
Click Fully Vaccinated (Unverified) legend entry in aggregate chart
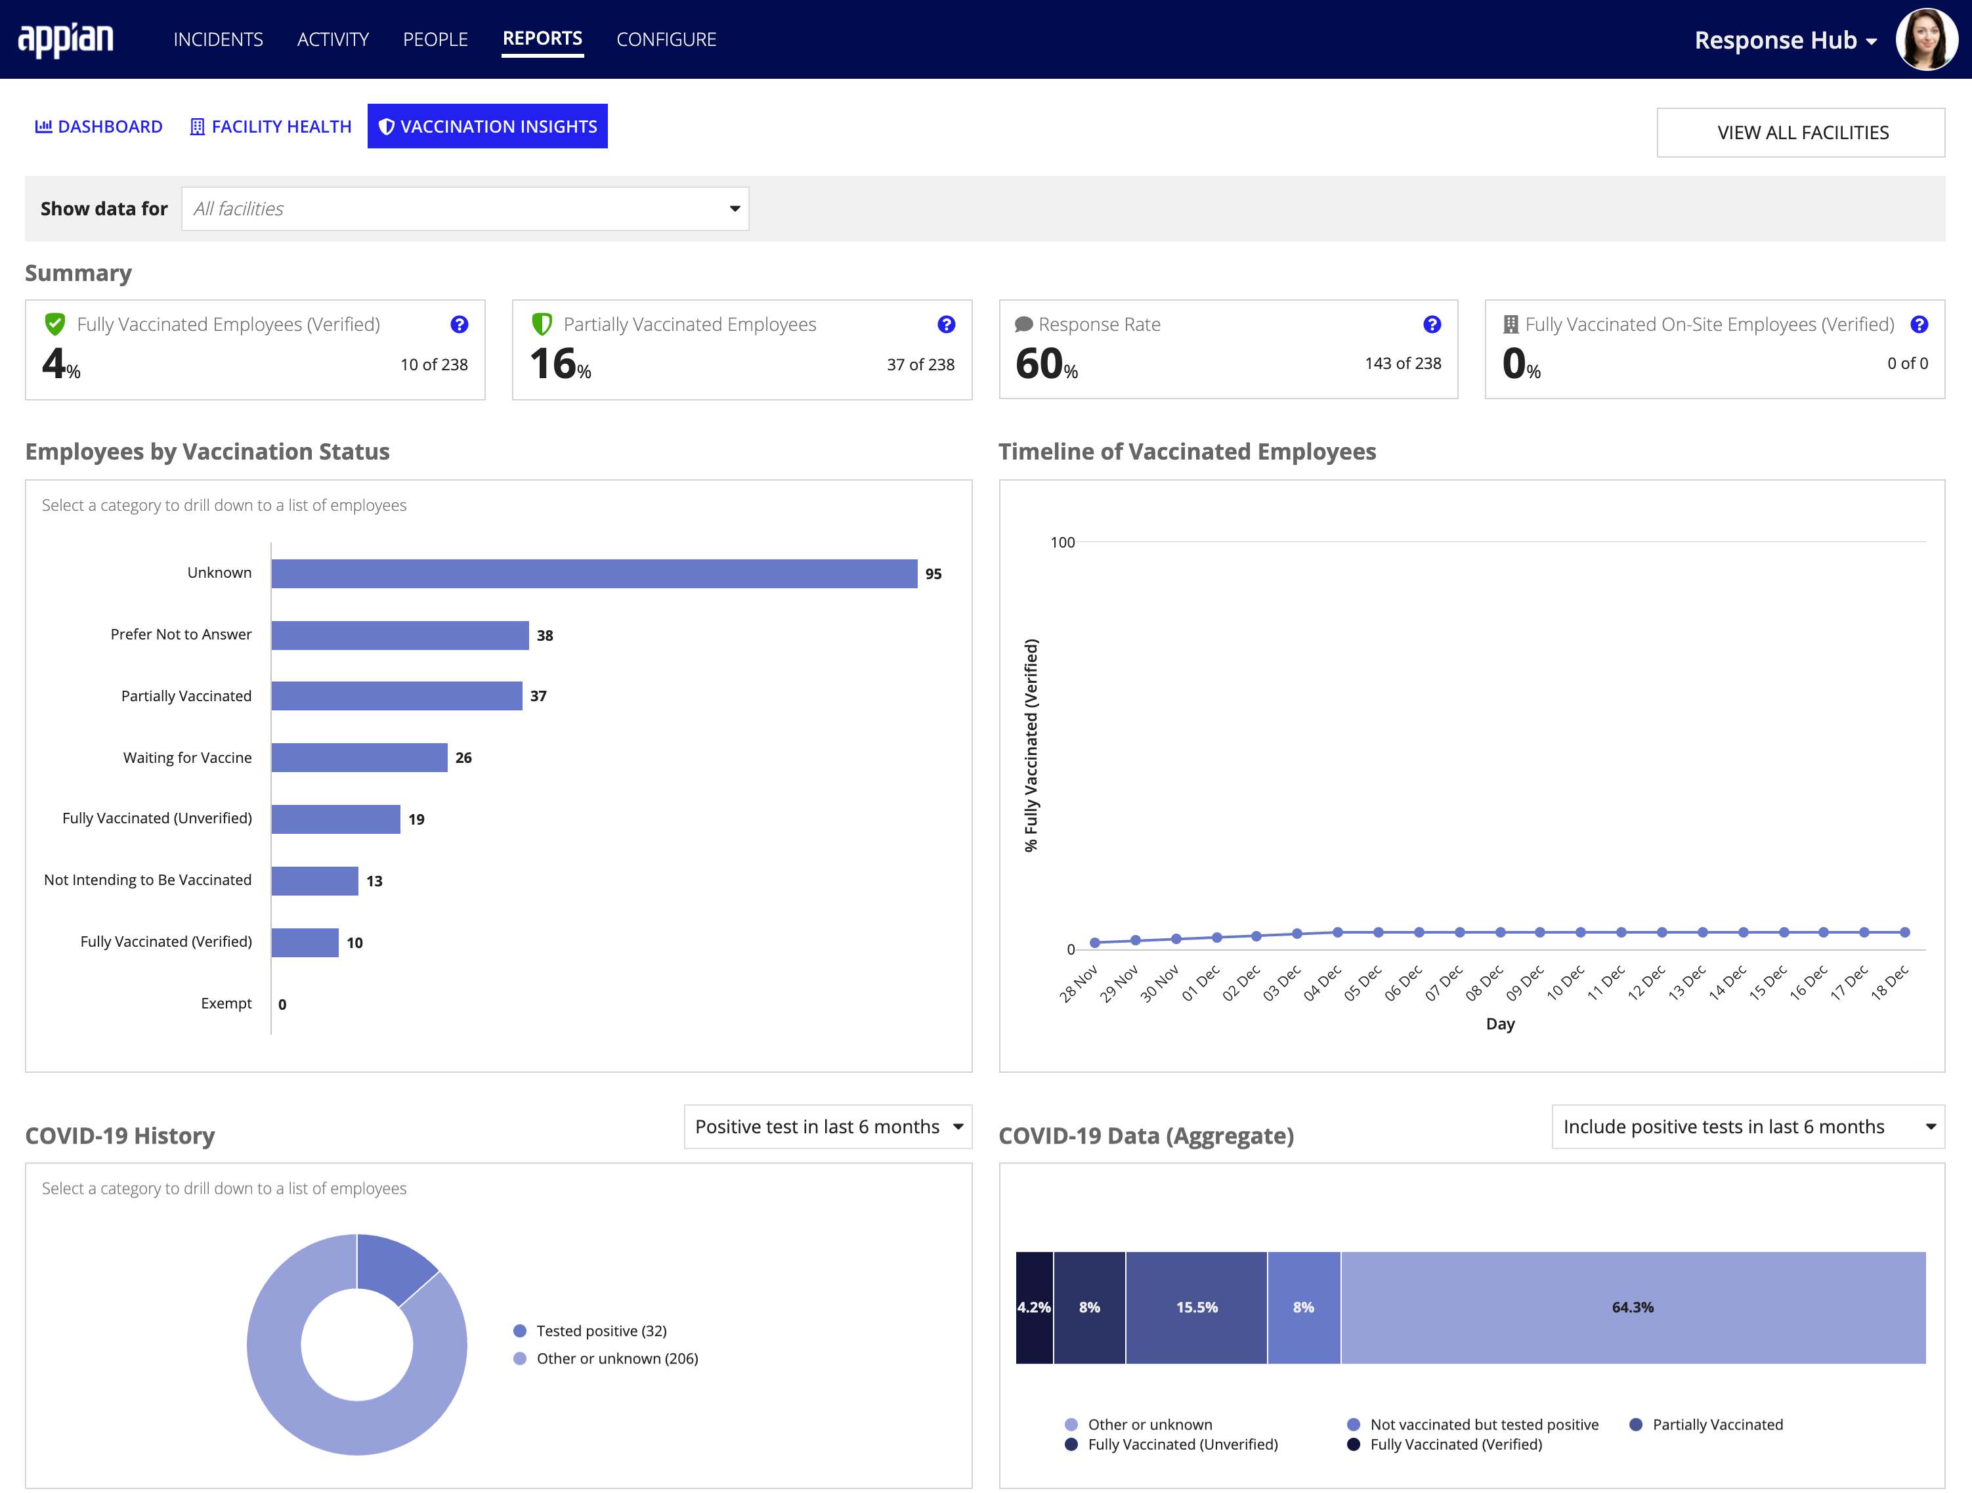1171,1444
